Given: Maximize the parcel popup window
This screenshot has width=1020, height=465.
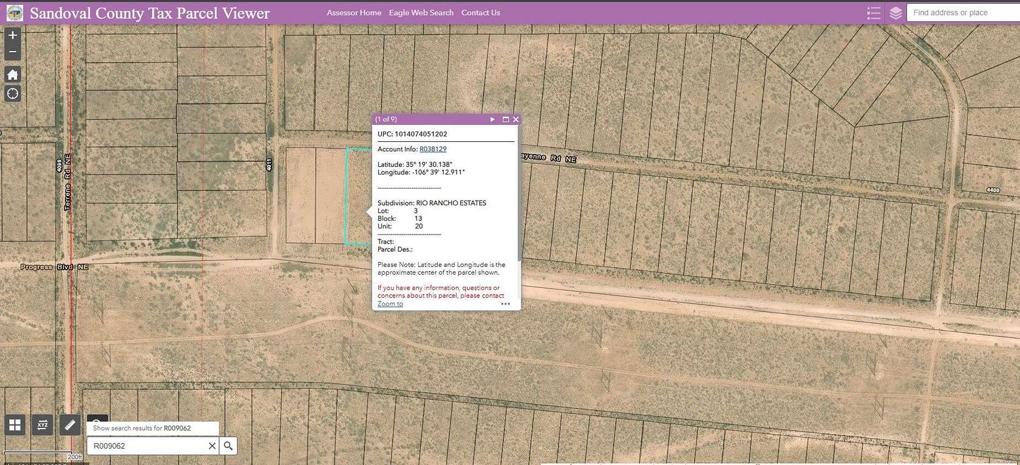Looking at the screenshot, I should click(505, 119).
